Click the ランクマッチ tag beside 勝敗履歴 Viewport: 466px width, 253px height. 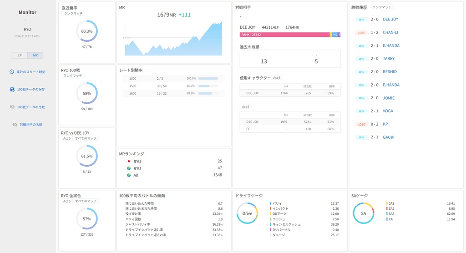(382, 7)
